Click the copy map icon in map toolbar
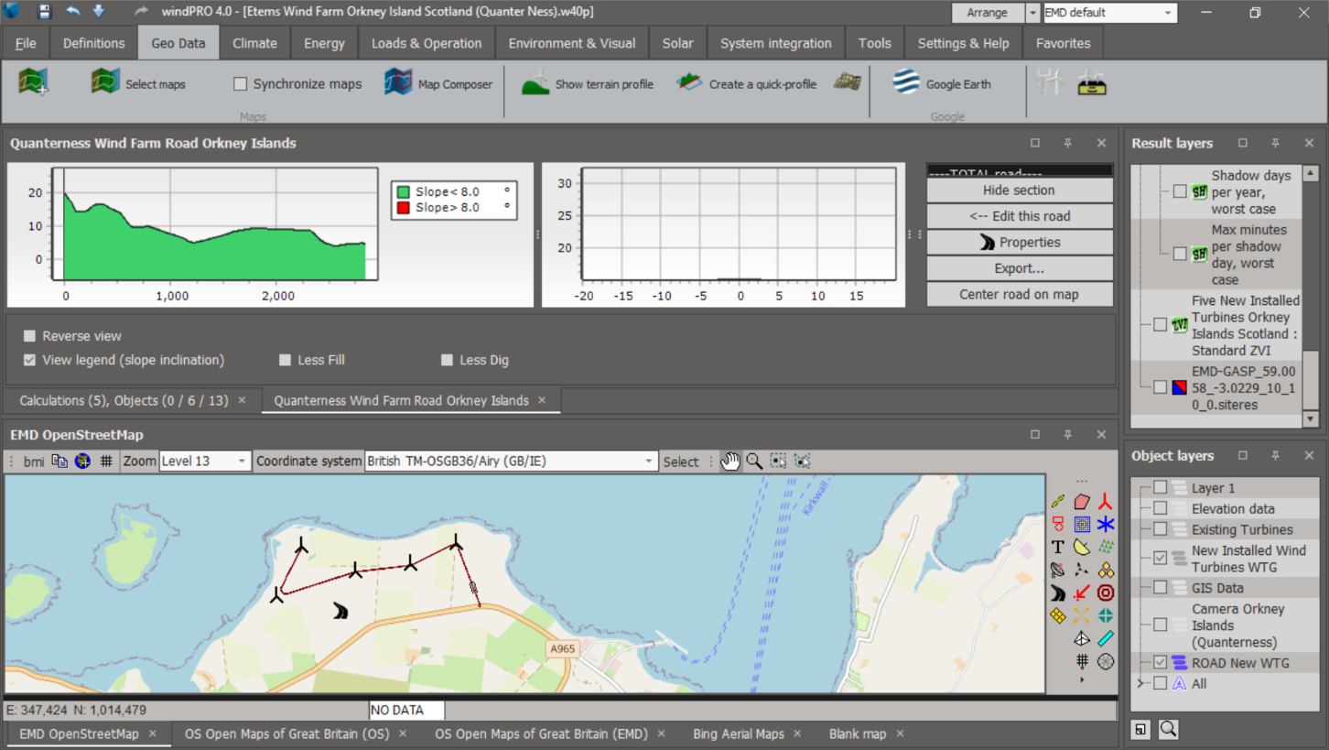1329x750 pixels. 59,462
